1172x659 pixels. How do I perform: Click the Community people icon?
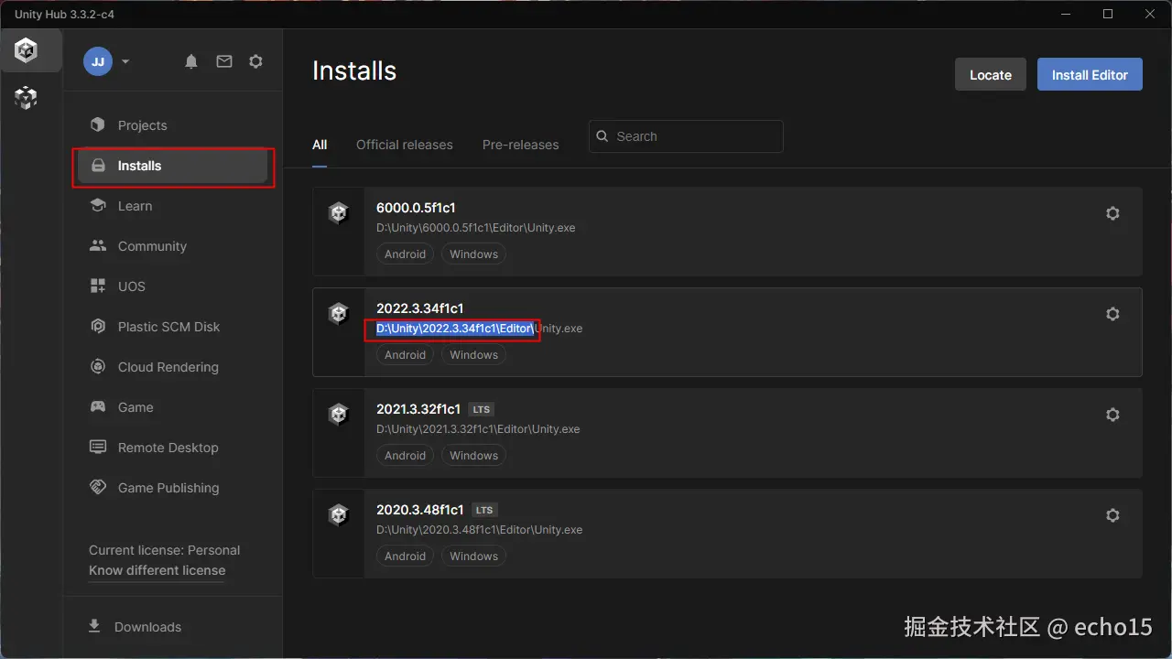pos(98,246)
